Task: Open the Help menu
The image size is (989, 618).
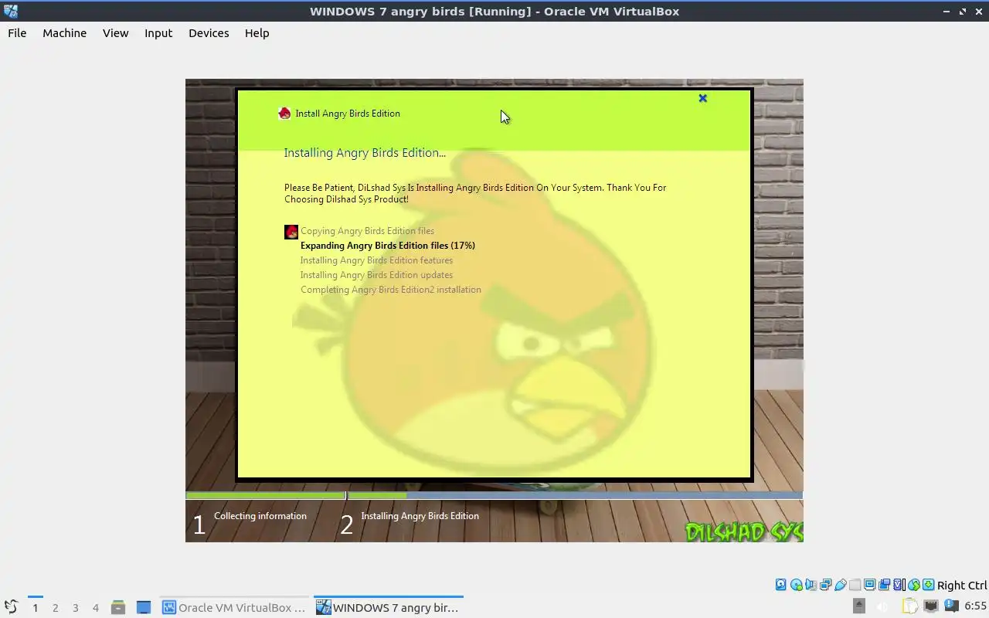Action: point(257,33)
